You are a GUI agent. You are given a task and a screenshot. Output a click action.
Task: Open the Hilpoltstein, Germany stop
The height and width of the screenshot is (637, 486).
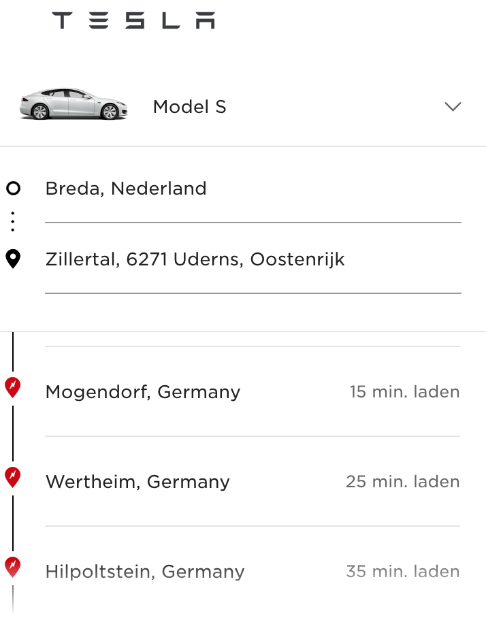(145, 572)
